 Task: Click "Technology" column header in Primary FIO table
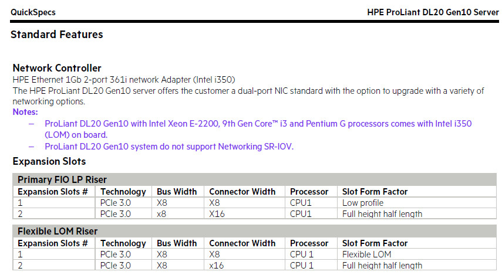(x=123, y=192)
